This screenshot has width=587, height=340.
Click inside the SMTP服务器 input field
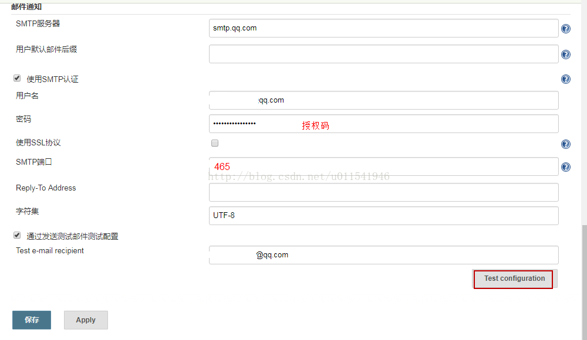(382, 28)
